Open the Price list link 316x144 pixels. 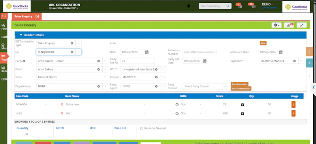(x=120, y=128)
